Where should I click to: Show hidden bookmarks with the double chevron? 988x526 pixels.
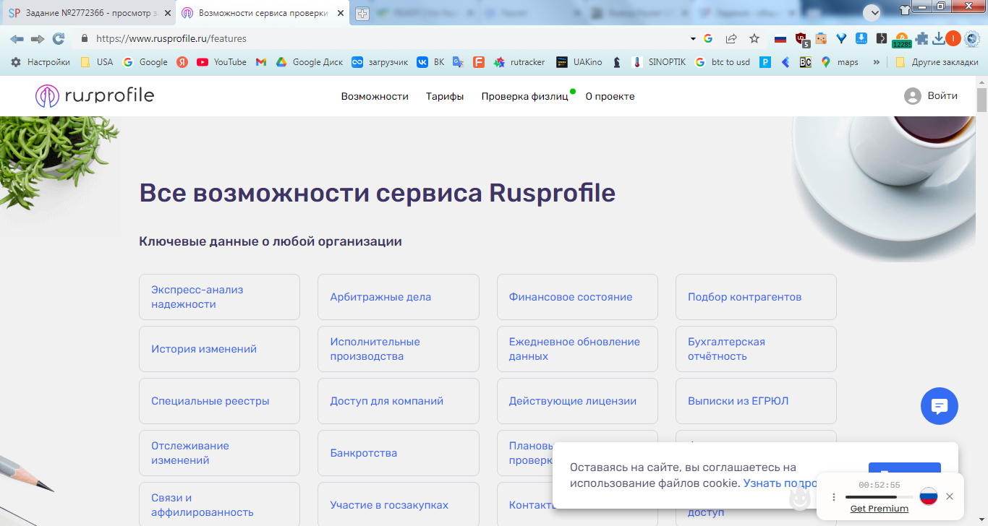877,62
